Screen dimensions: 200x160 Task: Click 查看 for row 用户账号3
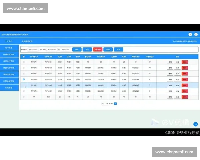point(170,74)
